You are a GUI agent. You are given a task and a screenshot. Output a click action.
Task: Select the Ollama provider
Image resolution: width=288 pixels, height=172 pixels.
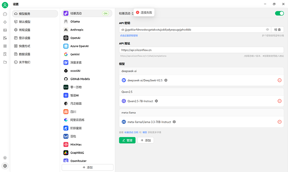coord(87,22)
